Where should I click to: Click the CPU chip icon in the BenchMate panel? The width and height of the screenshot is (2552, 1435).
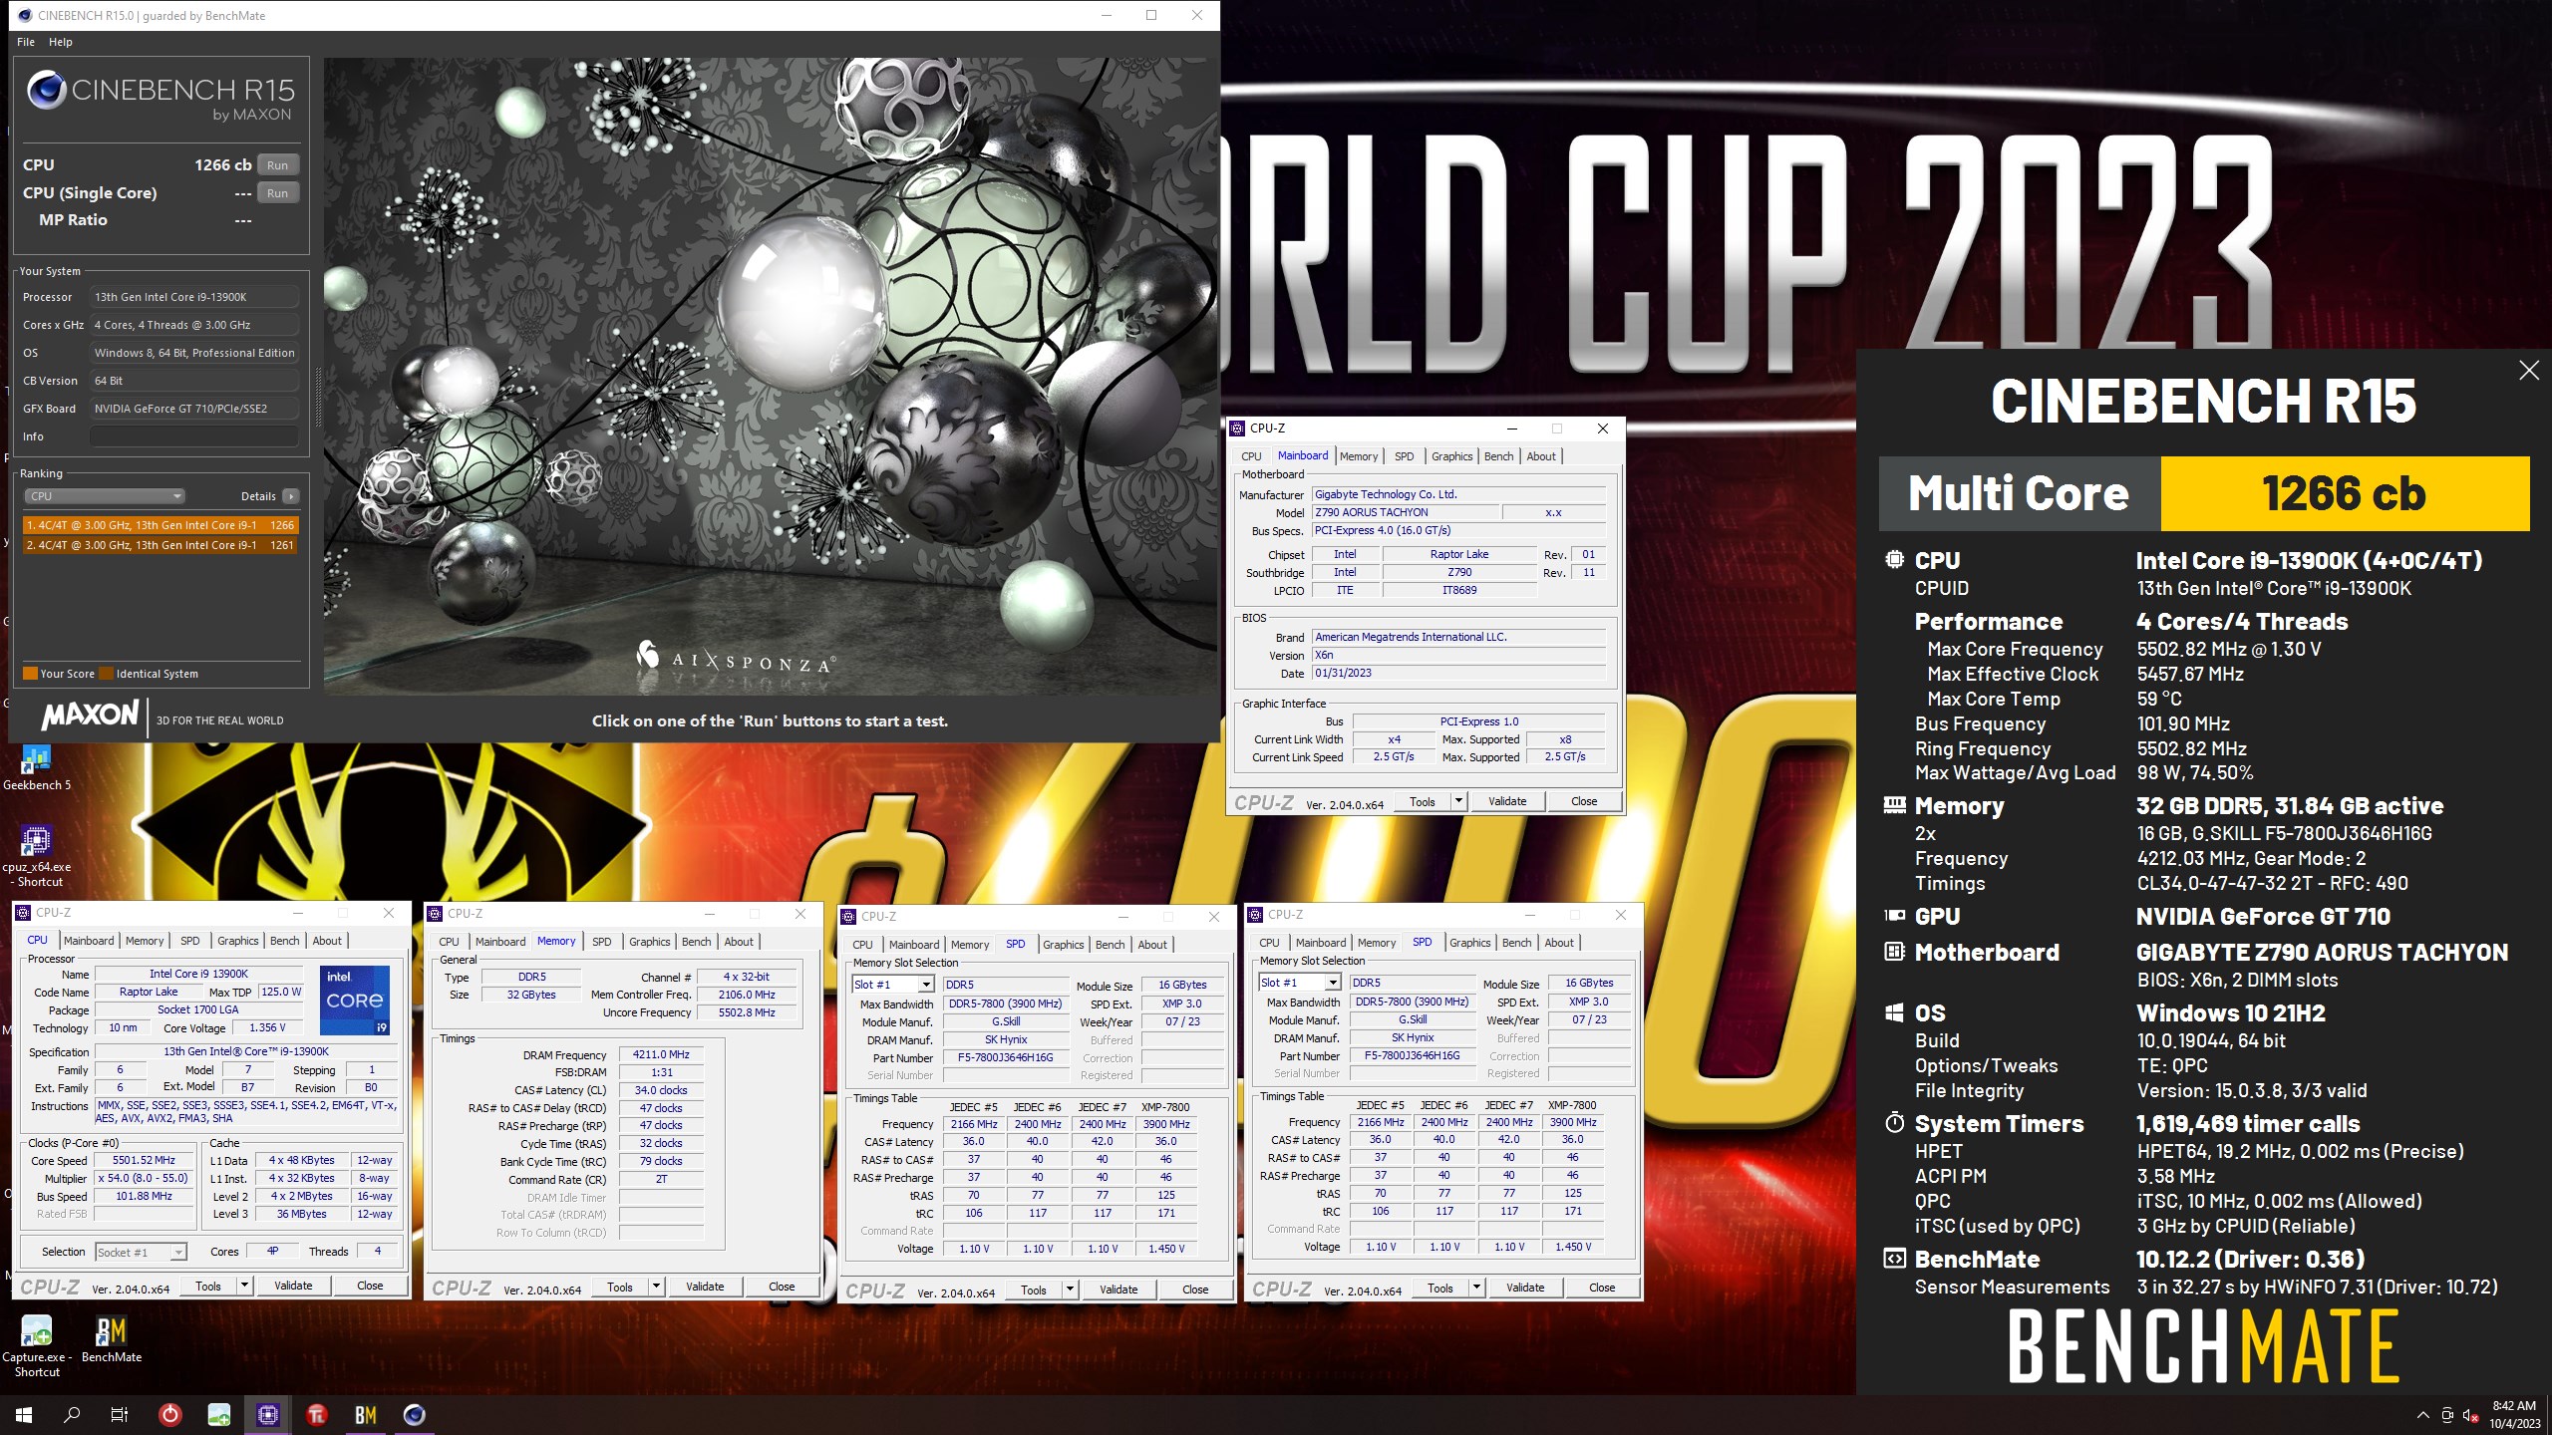(1894, 560)
